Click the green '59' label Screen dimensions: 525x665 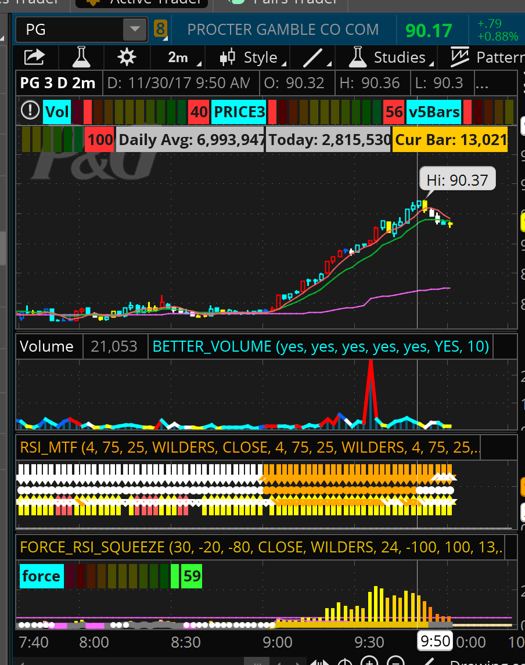[192, 576]
